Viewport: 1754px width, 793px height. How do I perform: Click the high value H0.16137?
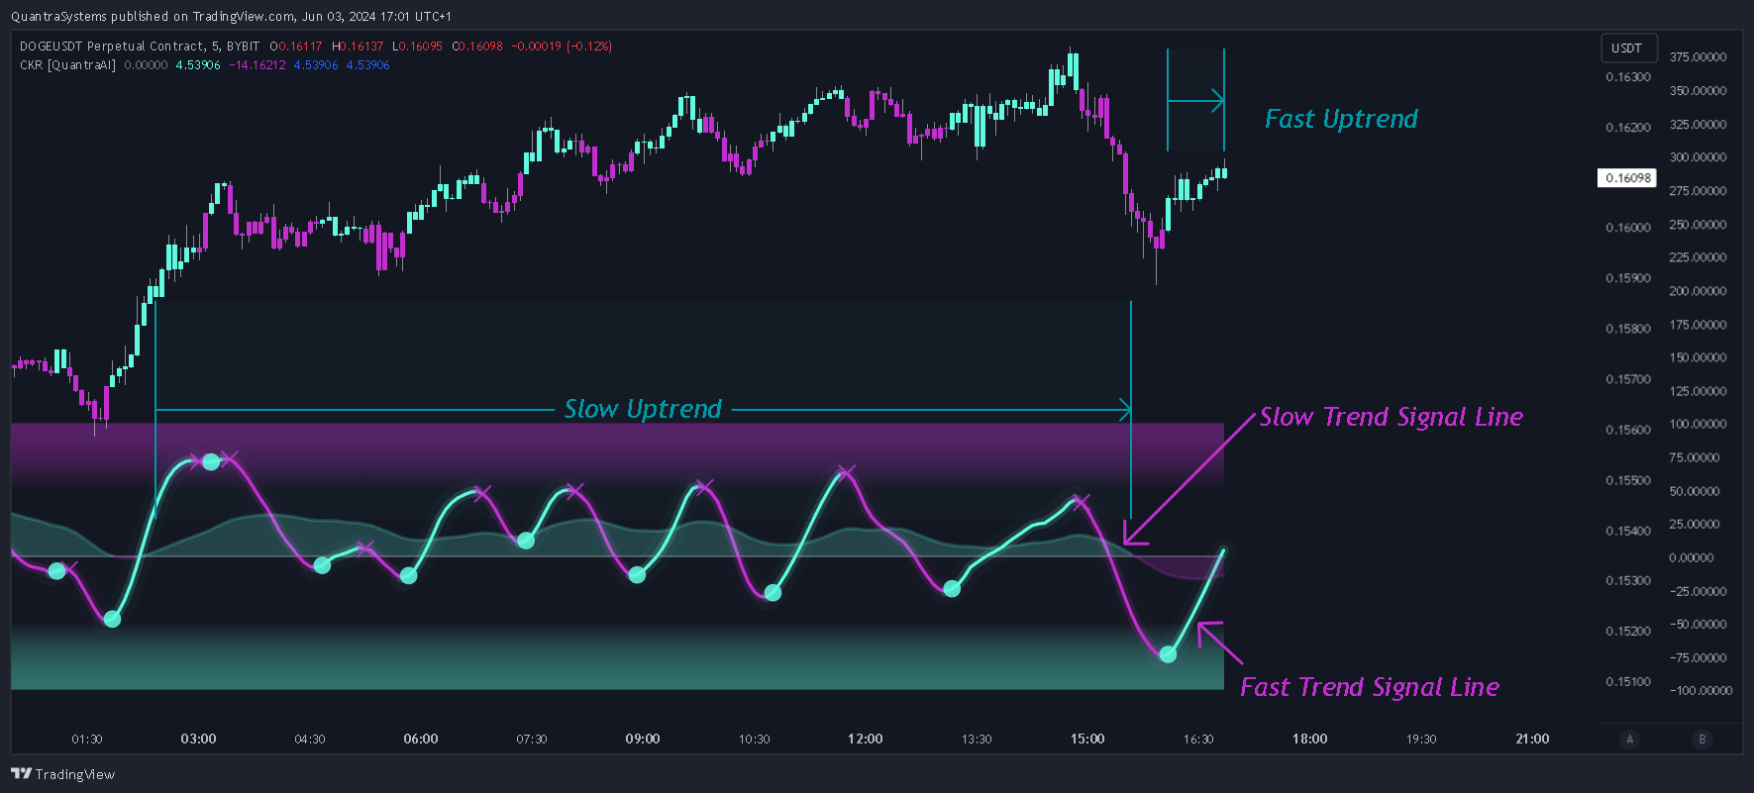358,47
